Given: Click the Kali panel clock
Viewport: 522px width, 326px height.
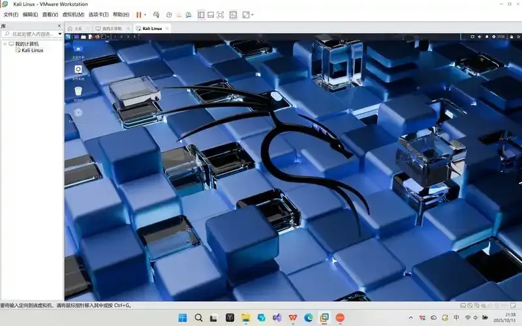Looking at the screenshot, I should 501,37.
